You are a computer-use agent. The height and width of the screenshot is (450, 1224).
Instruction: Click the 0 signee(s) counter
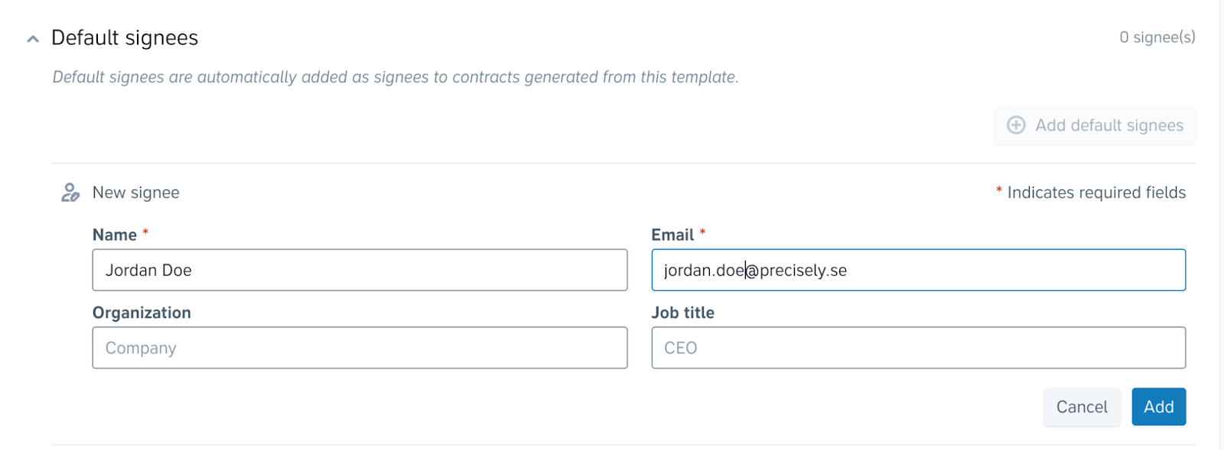(1157, 37)
